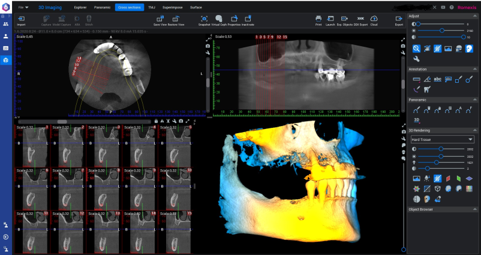The height and width of the screenshot is (255, 481).
Task: Click the panoramic curve F tool
Action: [469, 110]
